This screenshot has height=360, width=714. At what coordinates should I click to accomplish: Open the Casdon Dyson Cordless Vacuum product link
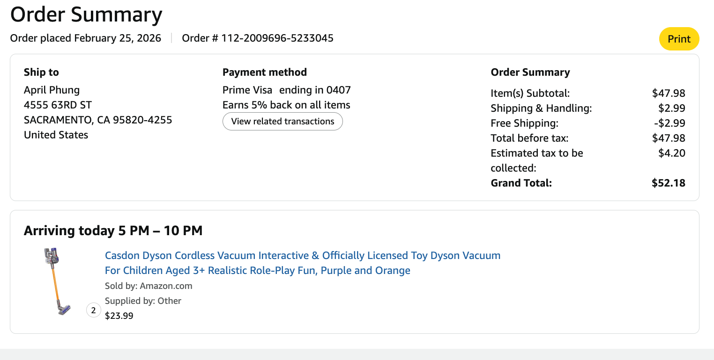coord(302,256)
